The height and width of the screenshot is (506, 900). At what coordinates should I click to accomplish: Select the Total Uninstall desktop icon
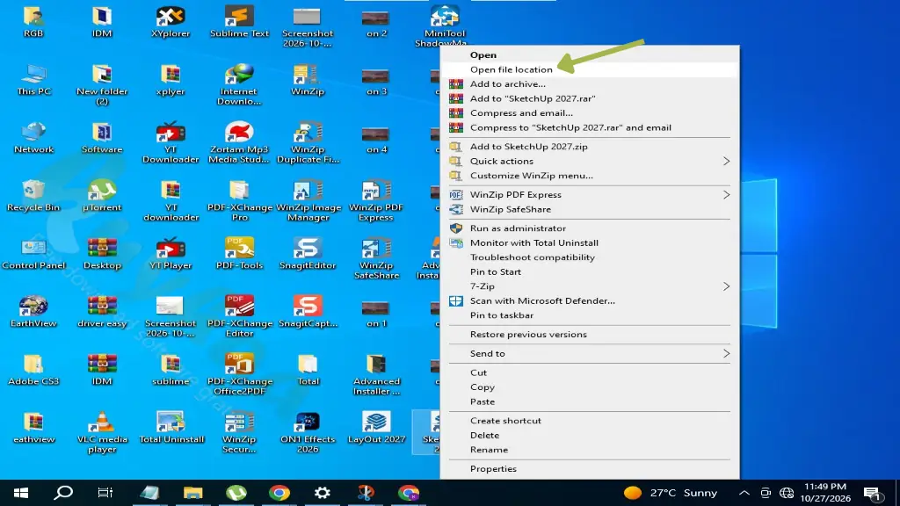coord(171,428)
